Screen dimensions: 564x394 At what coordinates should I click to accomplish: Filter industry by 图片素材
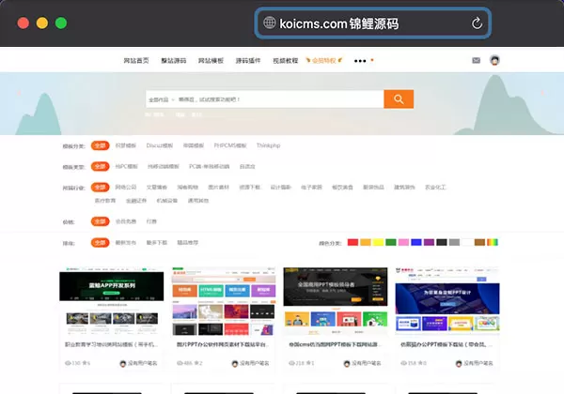click(x=219, y=188)
